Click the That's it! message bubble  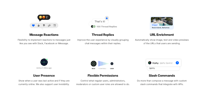click(100, 22)
